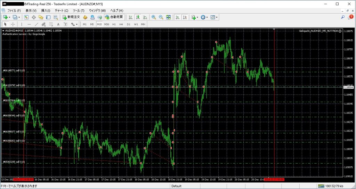The height and width of the screenshot is (189, 356).
Task: Toggle the chart auto scroll button
Action: click(177, 17)
